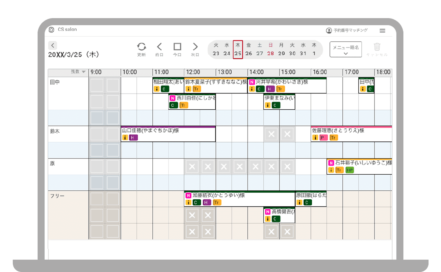
Task: Click info icon on 高橋健吾 booking
Action: point(268,219)
